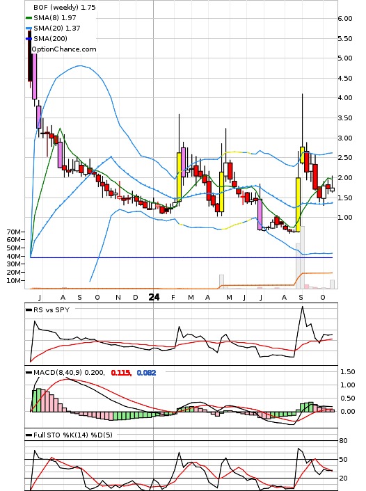The image size is (366, 491).
Task: Click the tallest grey September volume bar
Action: click(303, 257)
